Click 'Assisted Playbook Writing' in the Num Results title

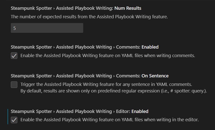[x=84, y=8]
